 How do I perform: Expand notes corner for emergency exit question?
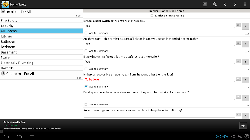point(248,87)
